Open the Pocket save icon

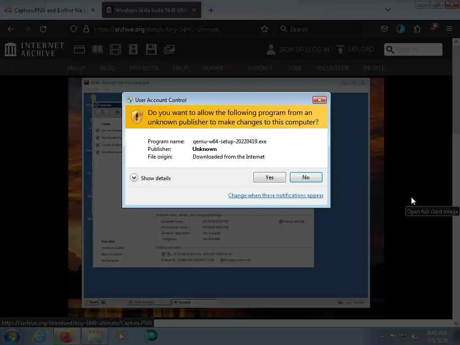coord(385,29)
